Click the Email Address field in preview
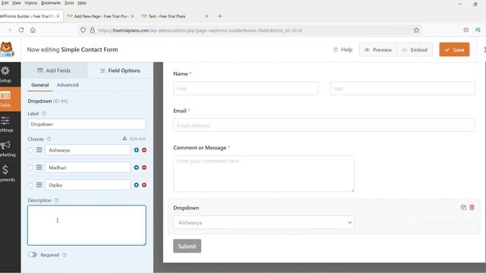Image resolution: width=486 pixels, height=273 pixels. 324,125
